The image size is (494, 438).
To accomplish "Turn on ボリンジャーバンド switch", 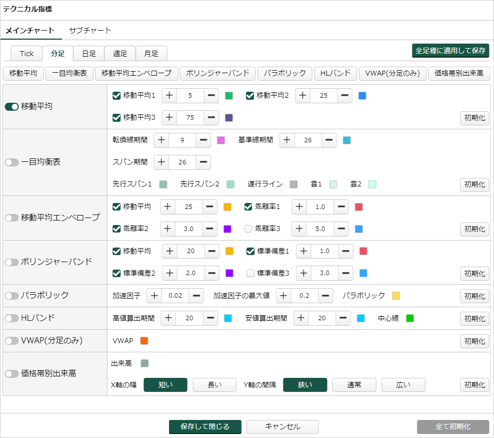I will 12,262.
